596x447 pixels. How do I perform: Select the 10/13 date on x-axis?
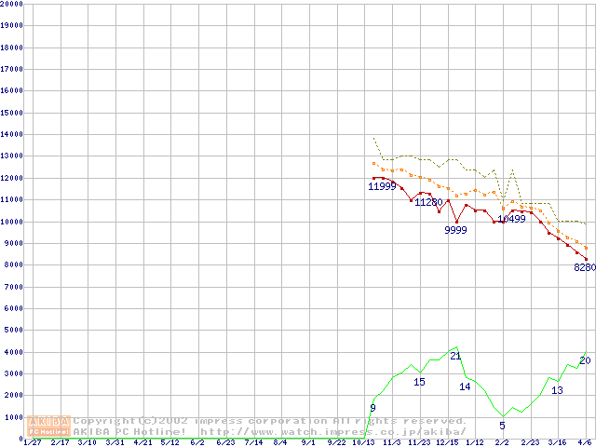[x=363, y=442]
